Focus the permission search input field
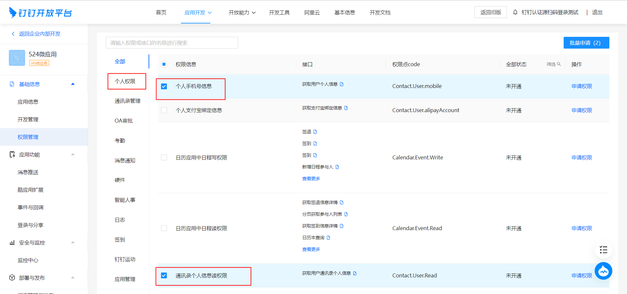The height and width of the screenshot is (294, 627). click(x=172, y=43)
